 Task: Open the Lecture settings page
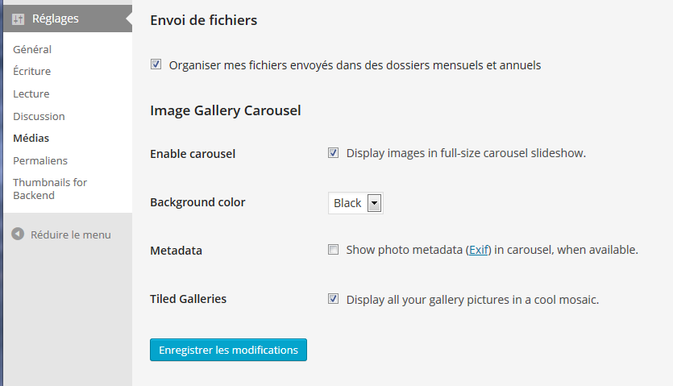tap(31, 93)
